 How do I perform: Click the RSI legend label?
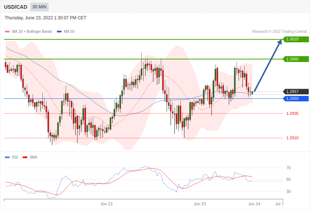click(x=15, y=157)
